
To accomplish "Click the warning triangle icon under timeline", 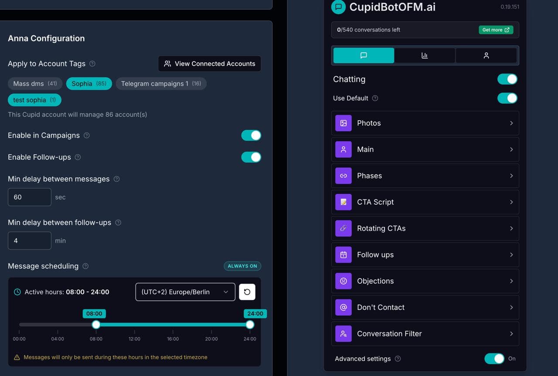I will point(17,357).
